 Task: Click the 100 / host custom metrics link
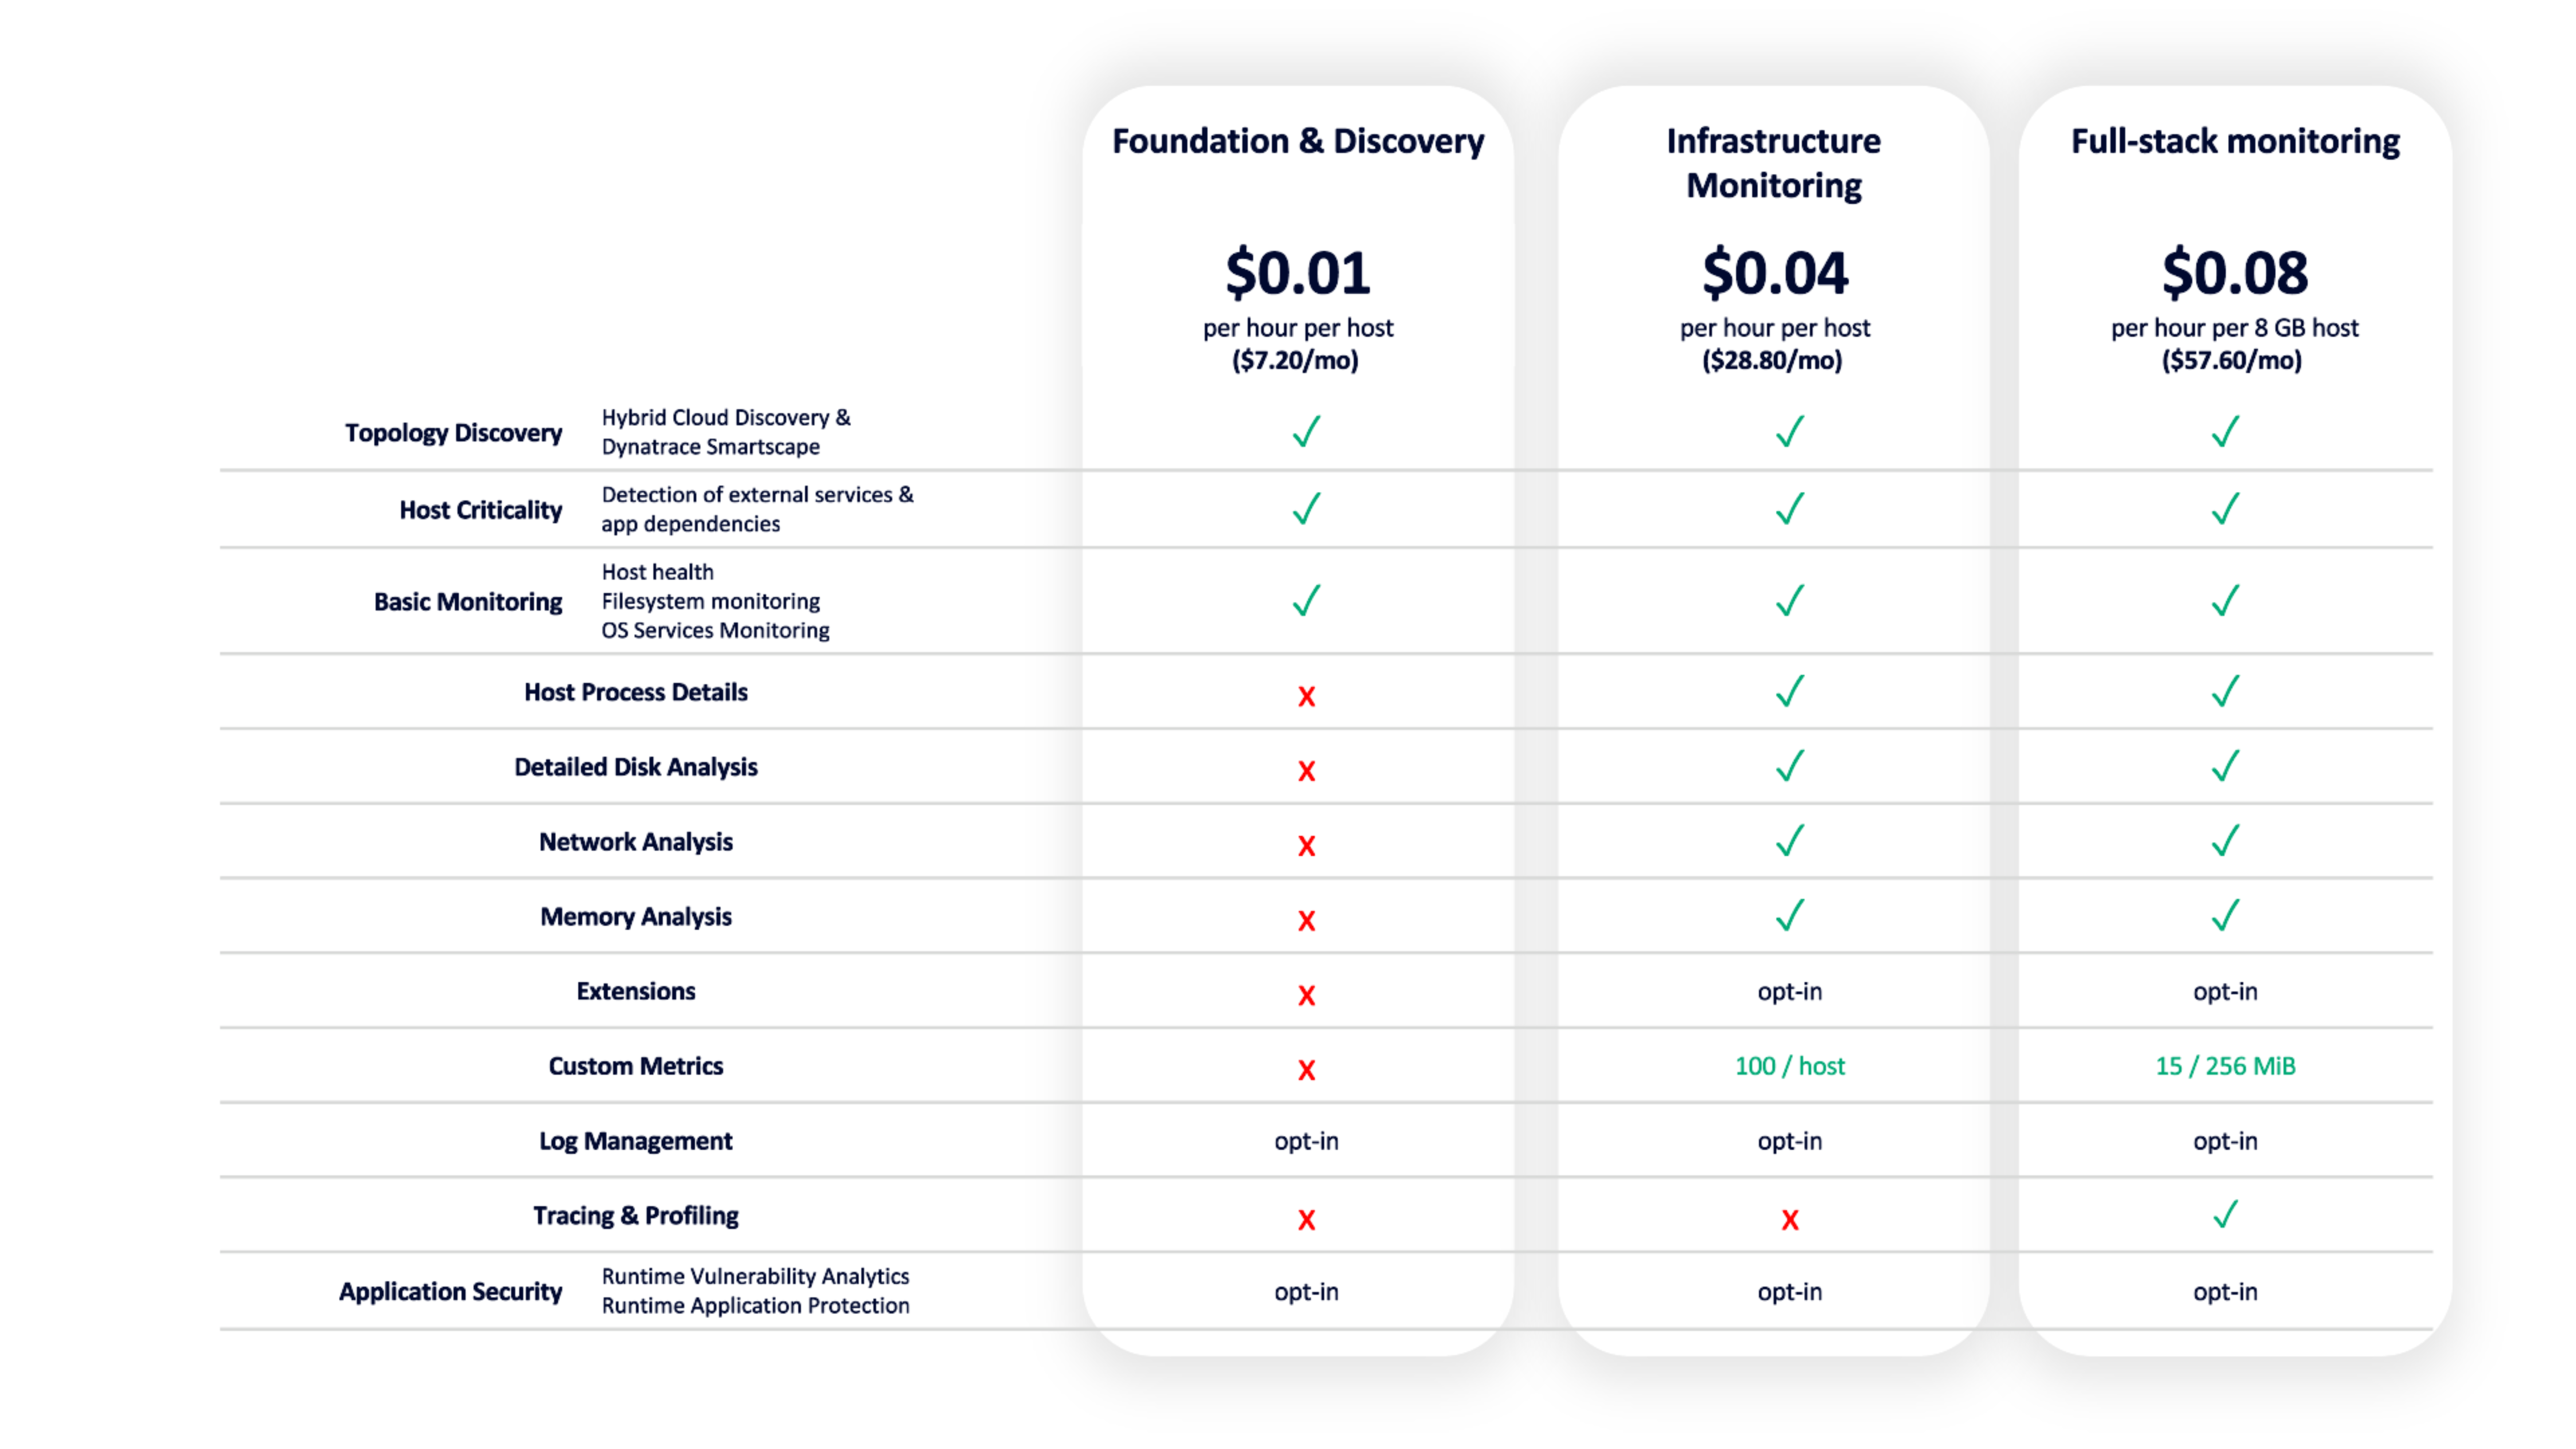1789,1066
